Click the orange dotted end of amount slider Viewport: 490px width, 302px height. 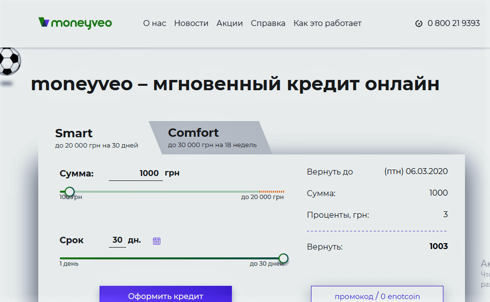(272, 192)
